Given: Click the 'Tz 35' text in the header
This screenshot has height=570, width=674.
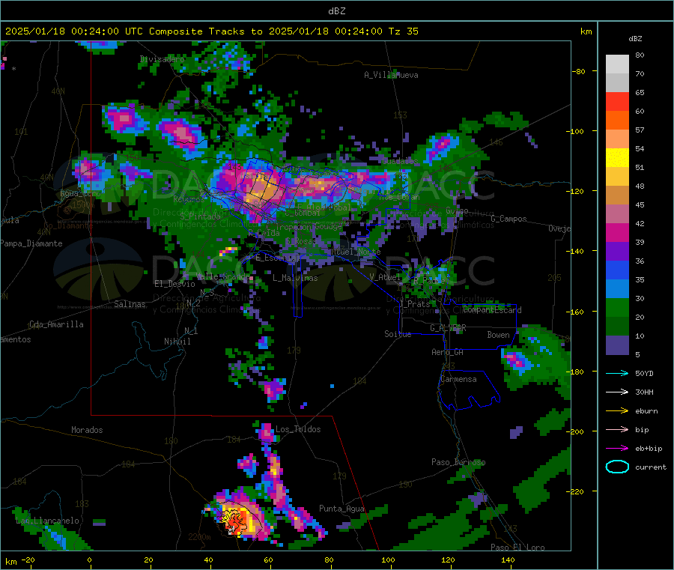Looking at the screenshot, I should coord(403,31).
